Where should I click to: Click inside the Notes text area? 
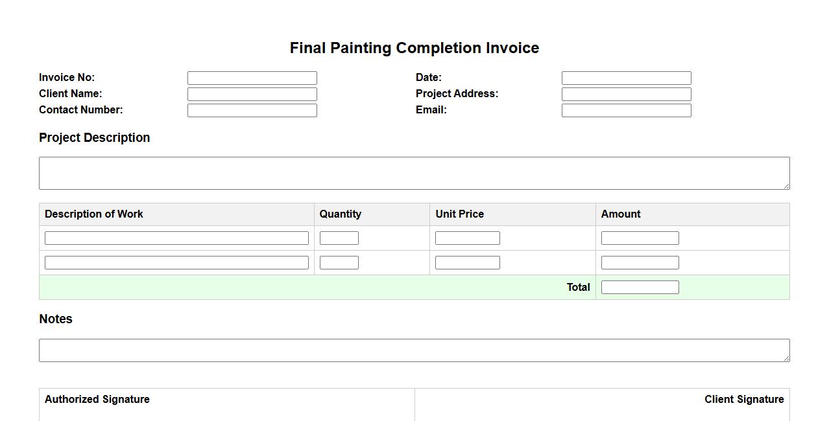[x=414, y=350]
